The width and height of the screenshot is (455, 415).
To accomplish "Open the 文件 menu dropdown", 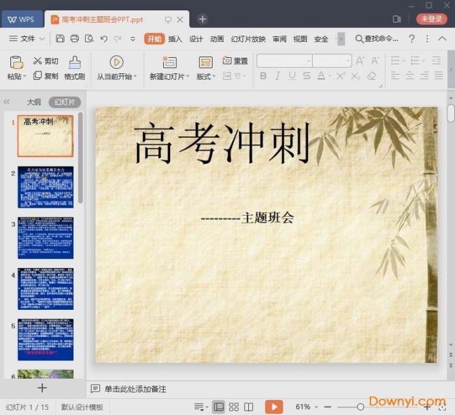I will 27,39.
